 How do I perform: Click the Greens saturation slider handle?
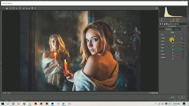click(173, 46)
